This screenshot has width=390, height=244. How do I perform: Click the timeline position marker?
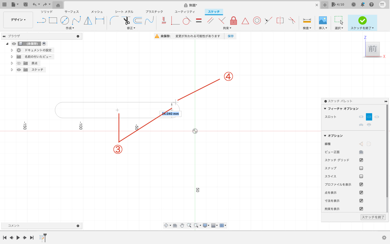tap(45, 237)
